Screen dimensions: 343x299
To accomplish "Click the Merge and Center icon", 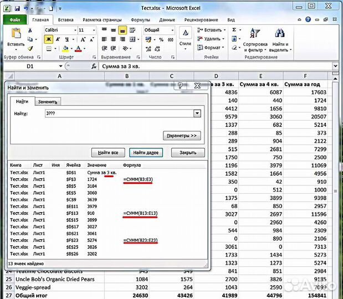I will point(132,39).
